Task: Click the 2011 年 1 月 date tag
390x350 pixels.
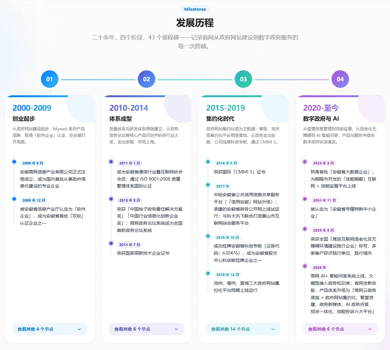Action: pos(130,163)
